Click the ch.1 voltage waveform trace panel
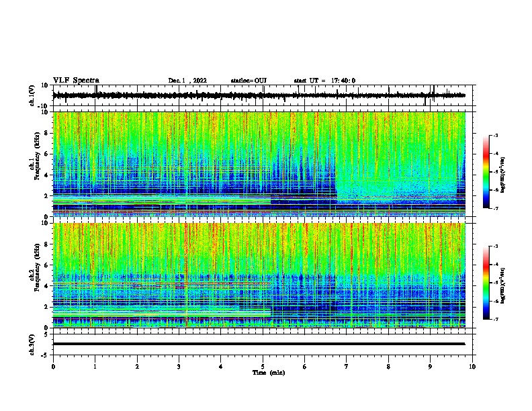Image resolution: width=532 pixels, height=411 pixels. [264, 95]
